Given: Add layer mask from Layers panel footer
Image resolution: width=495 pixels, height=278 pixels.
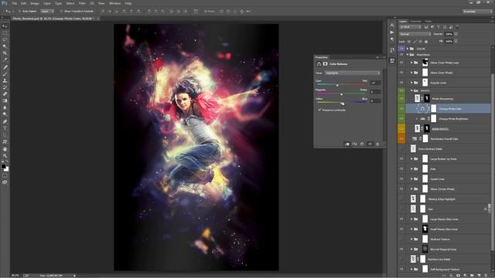Looking at the screenshot, I should click(458, 276).
